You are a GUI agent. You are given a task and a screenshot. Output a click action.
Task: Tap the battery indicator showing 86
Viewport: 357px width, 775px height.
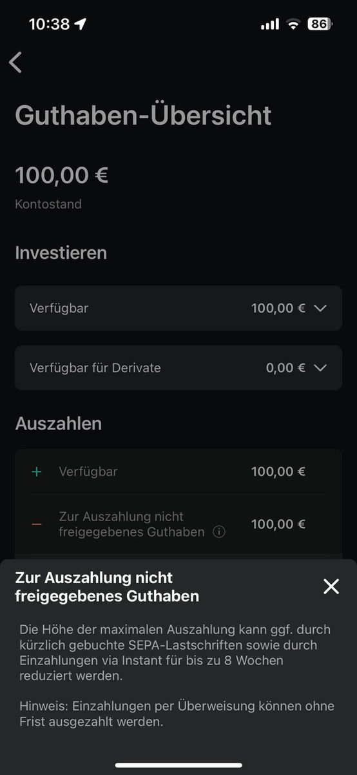320,25
